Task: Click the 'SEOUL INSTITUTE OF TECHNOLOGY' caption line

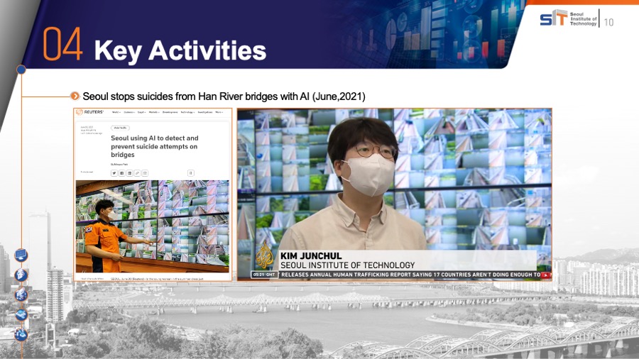Action: tap(348, 265)
